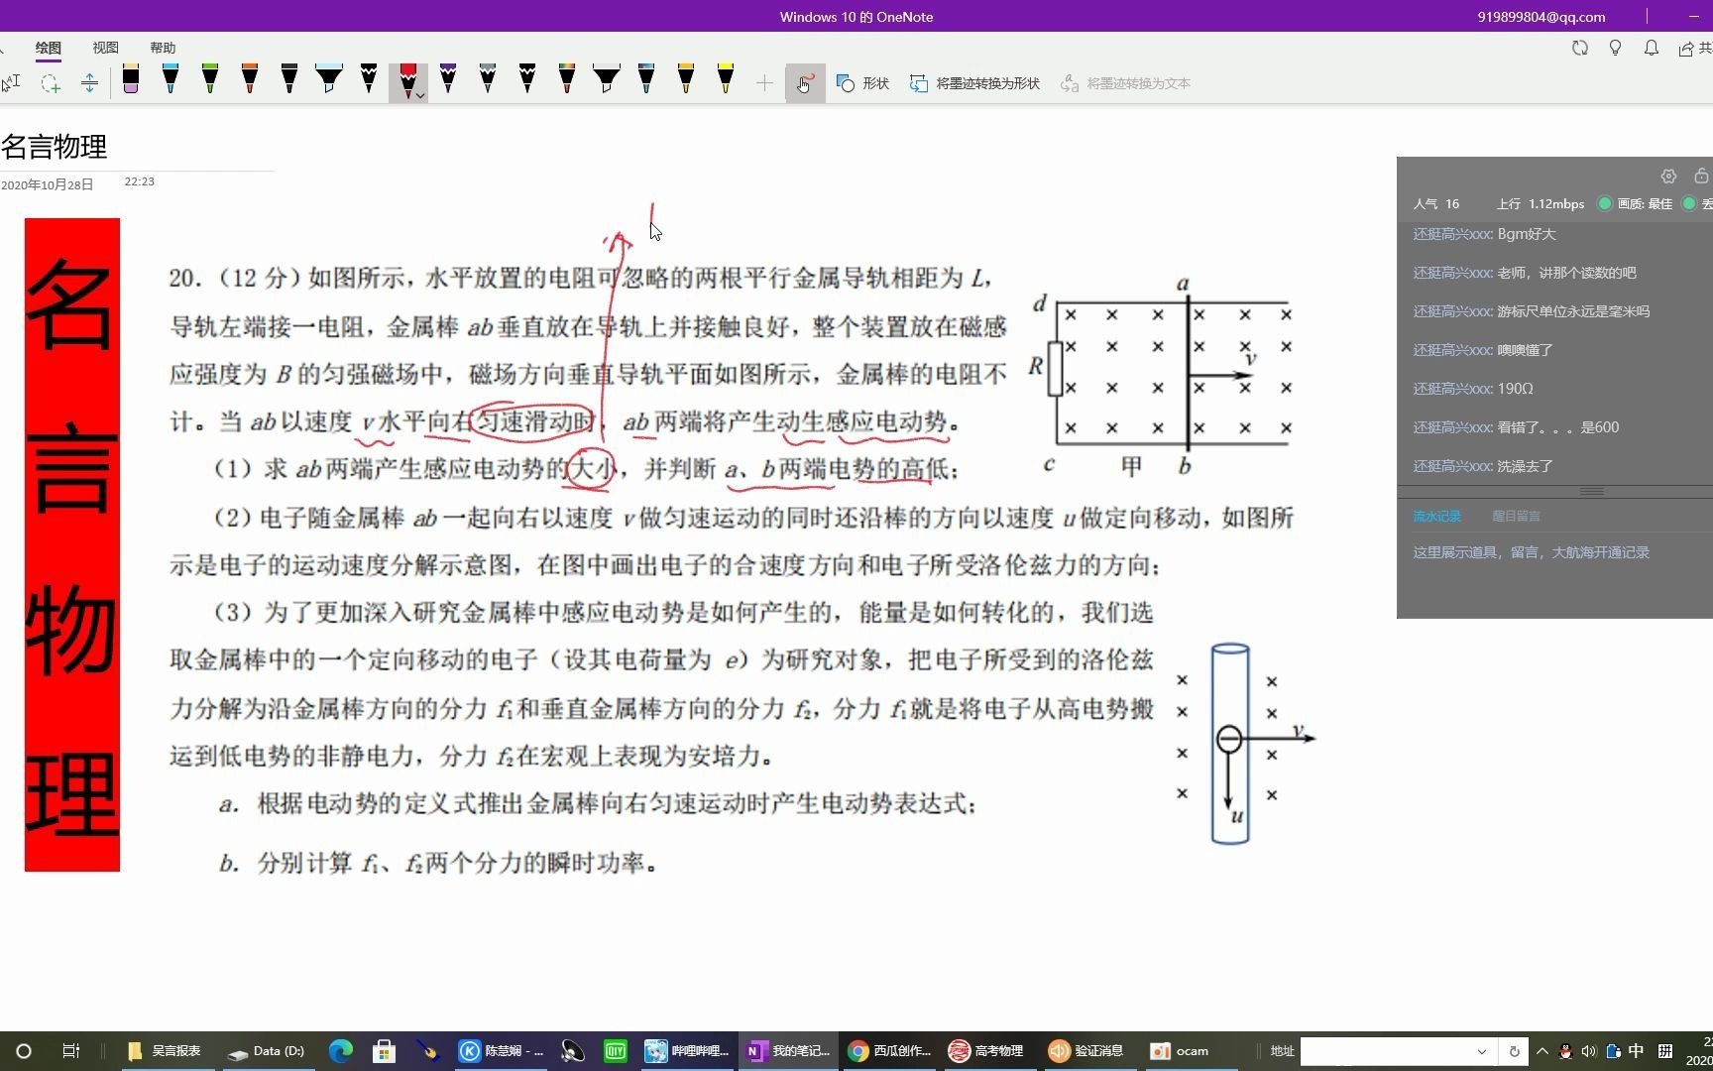The height and width of the screenshot is (1071, 1713).
Task: Open ocam recorder from taskbar
Action: click(1180, 1051)
